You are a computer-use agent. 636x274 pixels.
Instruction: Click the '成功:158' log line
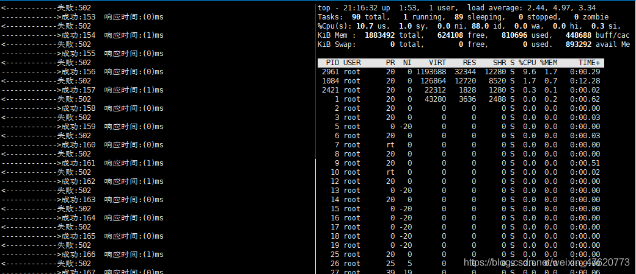(x=82, y=108)
